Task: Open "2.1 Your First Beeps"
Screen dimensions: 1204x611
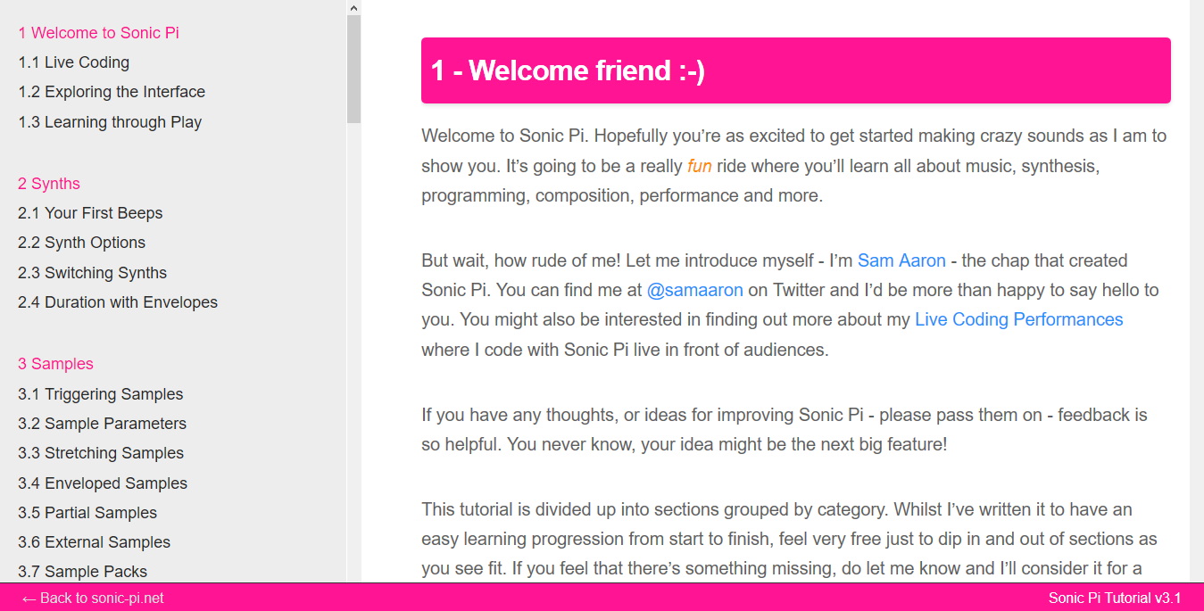Action: coord(90,212)
